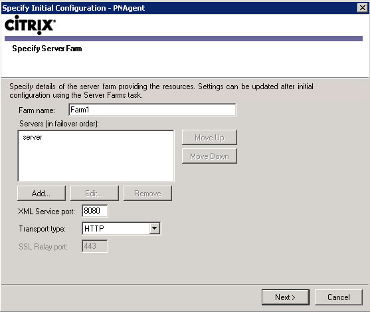Click the 'Transport type:' label
370x312 pixels.
point(43,229)
